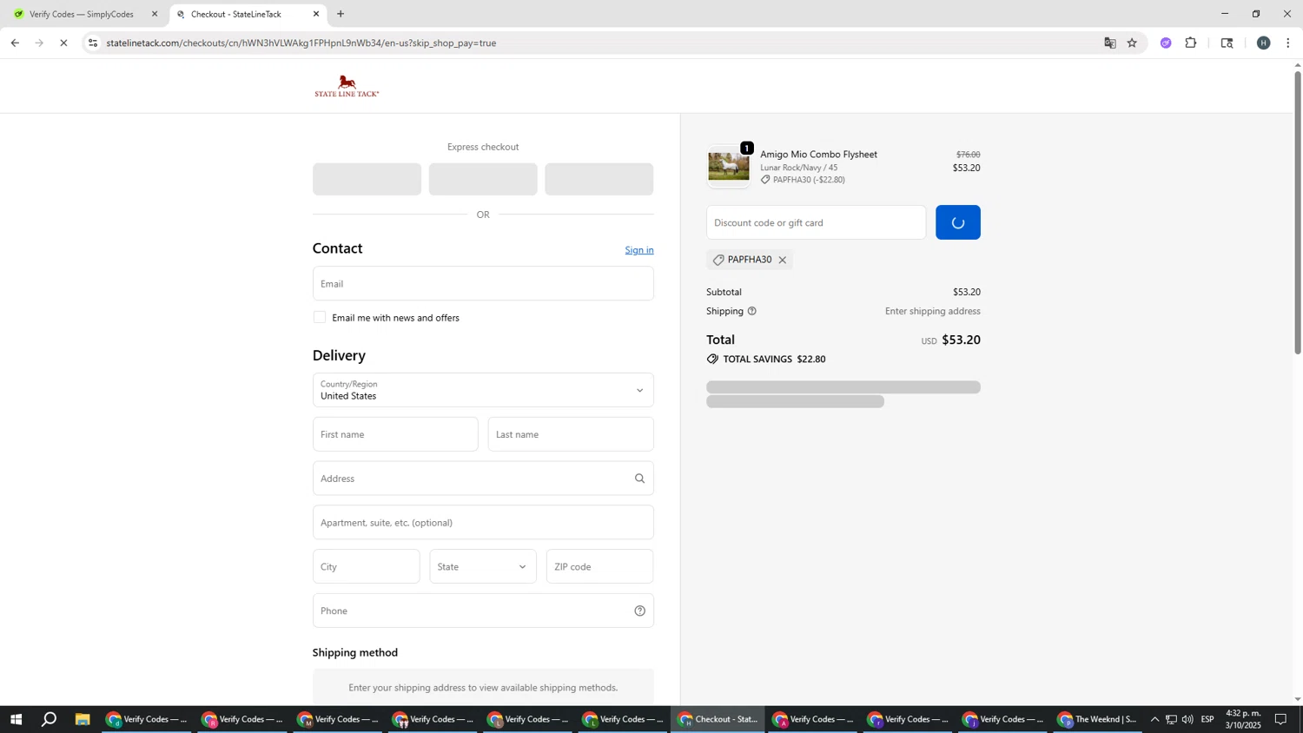The height and width of the screenshot is (733, 1303).
Task: Click the phone field help icon
Action: (x=639, y=611)
